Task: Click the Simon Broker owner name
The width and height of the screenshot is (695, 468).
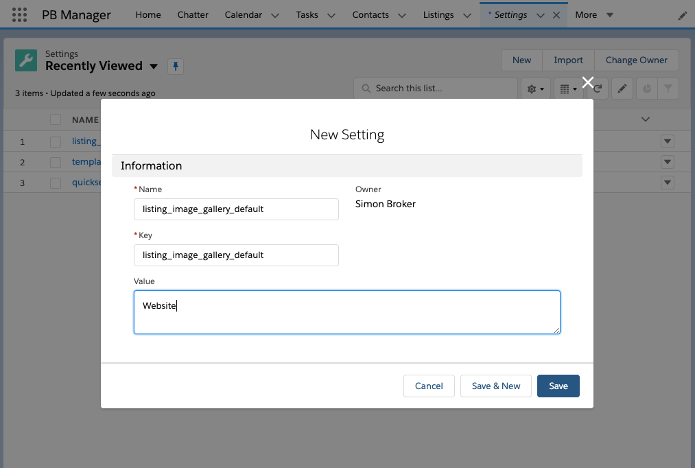Action: click(386, 204)
